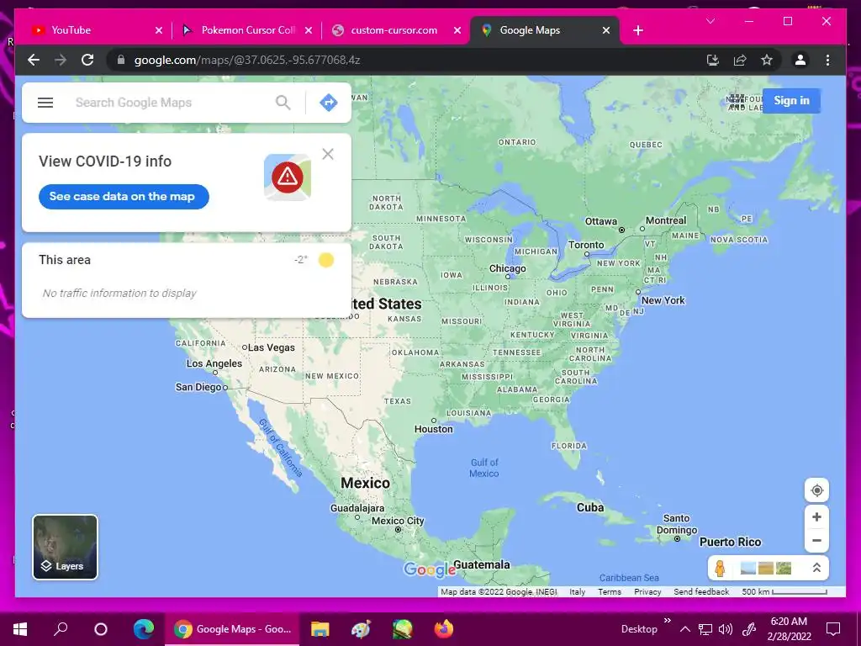Click the search magnifier icon in Maps
Screen dimensions: 861x646
tap(283, 103)
